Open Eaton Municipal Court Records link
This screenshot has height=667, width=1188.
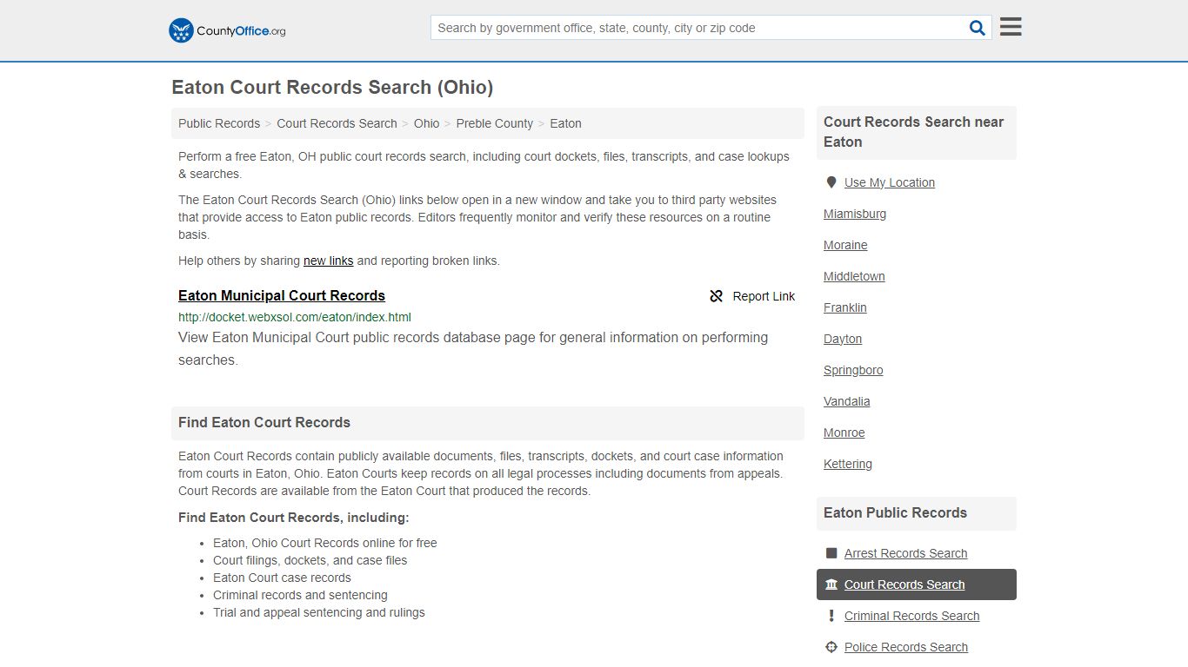[282, 295]
